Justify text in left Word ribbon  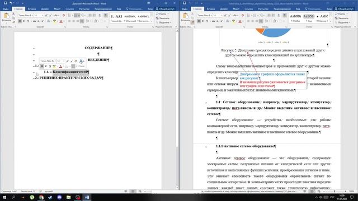point(82,21)
